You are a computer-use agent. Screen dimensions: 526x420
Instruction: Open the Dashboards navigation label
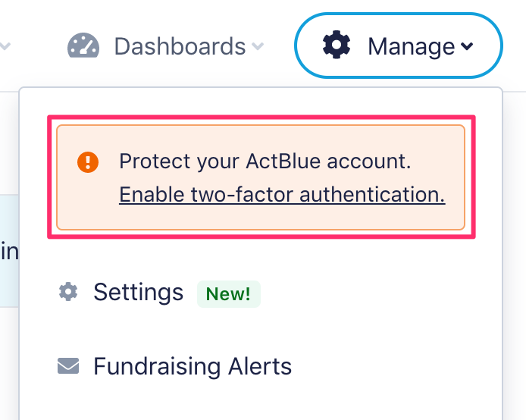pyautogui.click(x=180, y=46)
